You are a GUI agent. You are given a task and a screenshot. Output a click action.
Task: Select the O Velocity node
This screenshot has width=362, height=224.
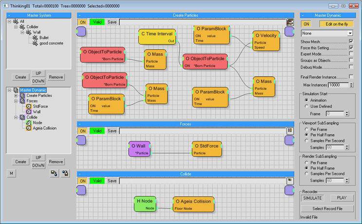click(x=266, y=41)
